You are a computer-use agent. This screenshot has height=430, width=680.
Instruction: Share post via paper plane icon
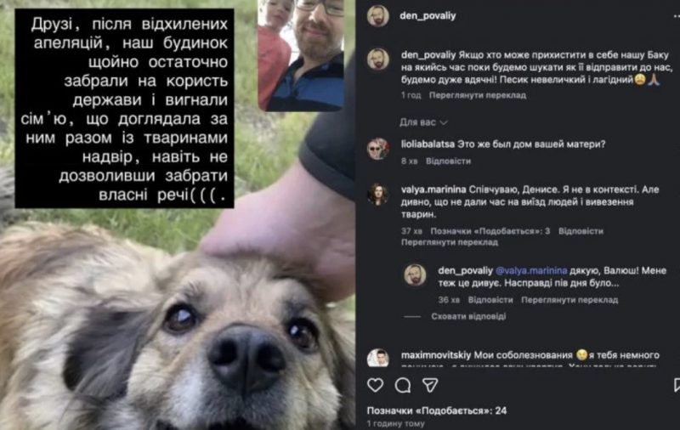430,385
